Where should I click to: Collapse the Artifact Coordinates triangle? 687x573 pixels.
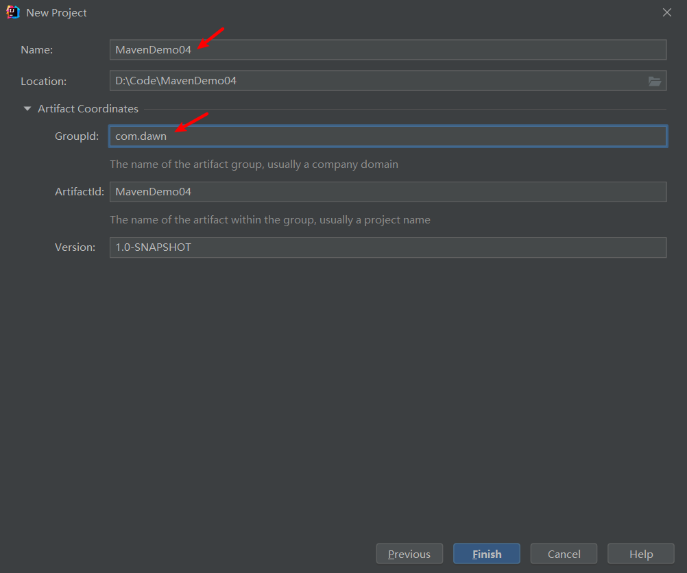tap(27, 109)
